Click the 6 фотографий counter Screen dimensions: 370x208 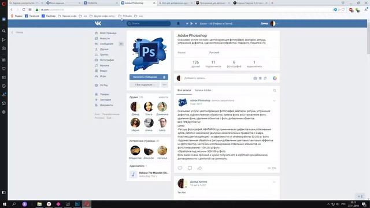pos(234,64)
